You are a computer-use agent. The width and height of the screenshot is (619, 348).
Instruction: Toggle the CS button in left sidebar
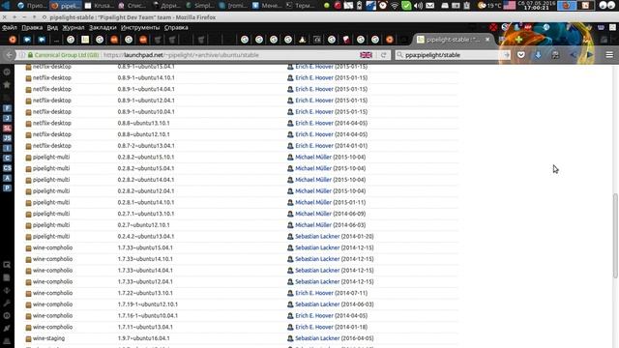tap(7, 168)
